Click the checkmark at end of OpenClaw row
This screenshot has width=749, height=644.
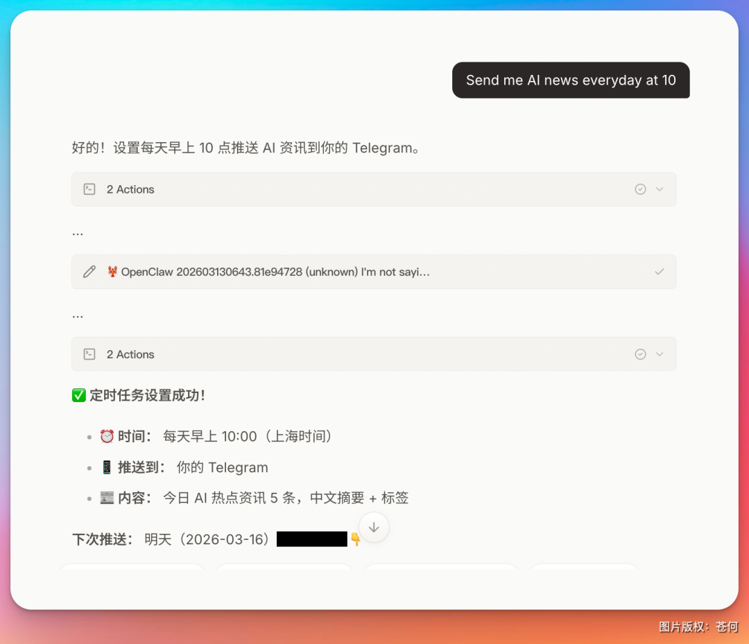coord(660,272)
